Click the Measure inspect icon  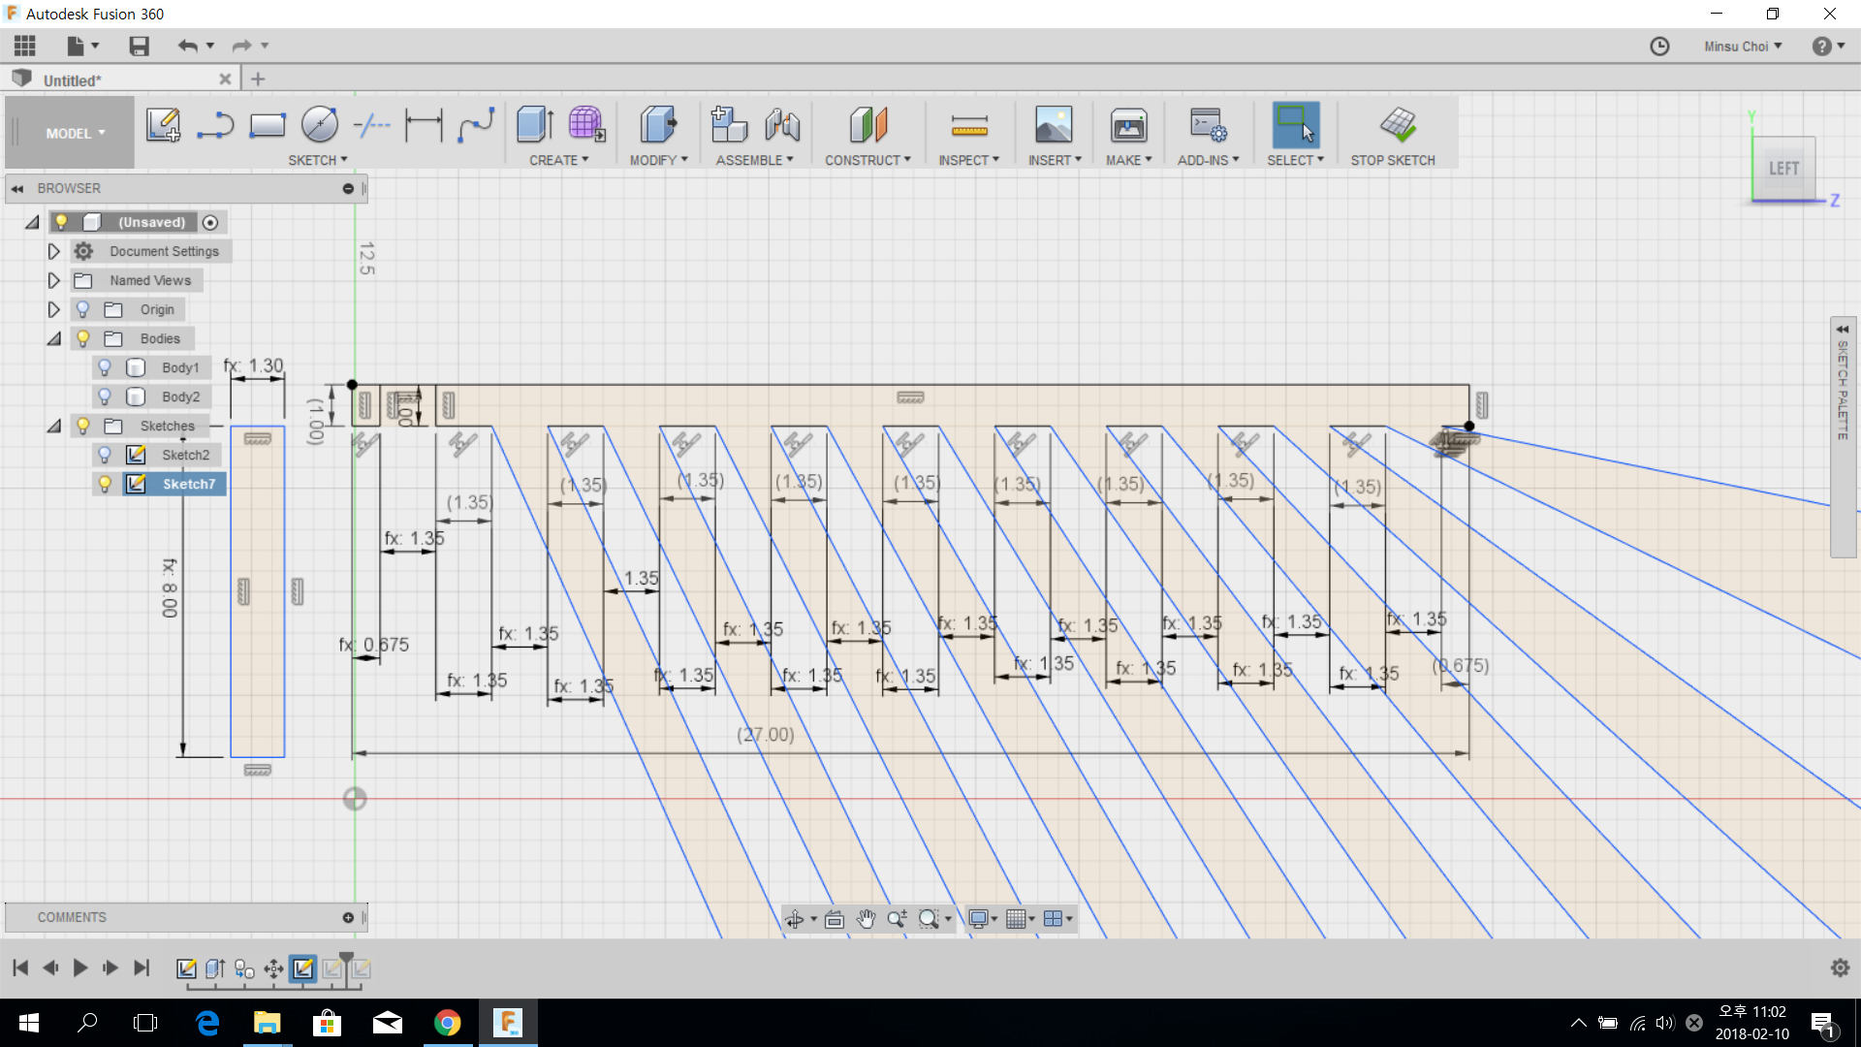pos(969,125)
